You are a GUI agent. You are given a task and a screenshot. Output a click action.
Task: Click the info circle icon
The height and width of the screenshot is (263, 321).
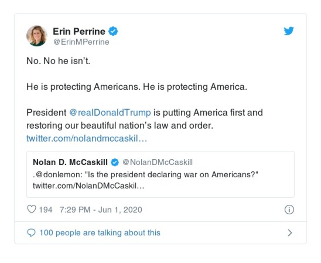(x=289, y=210)
